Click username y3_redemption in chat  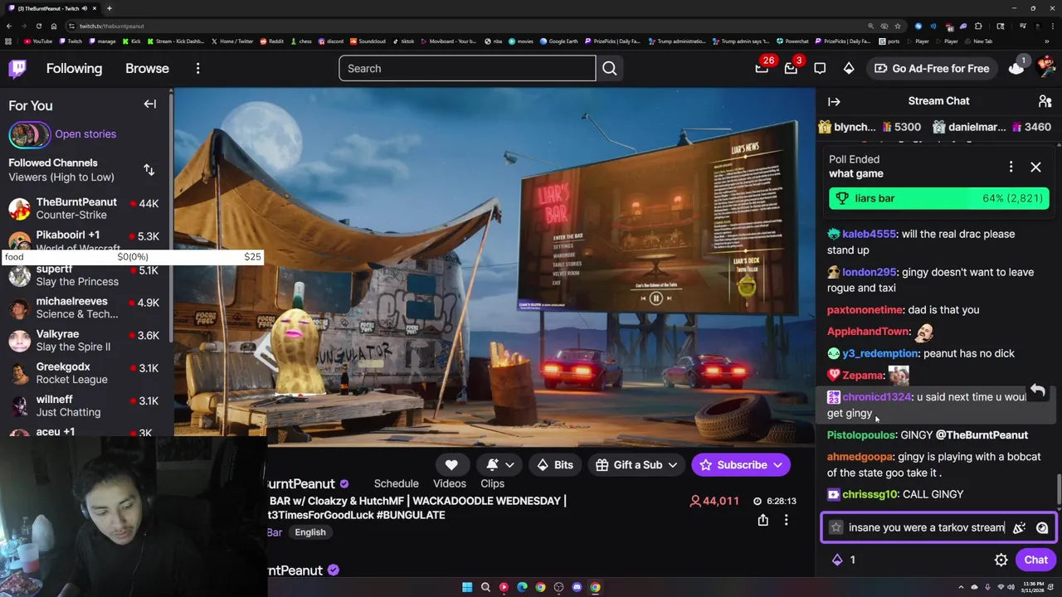point(879,353)
